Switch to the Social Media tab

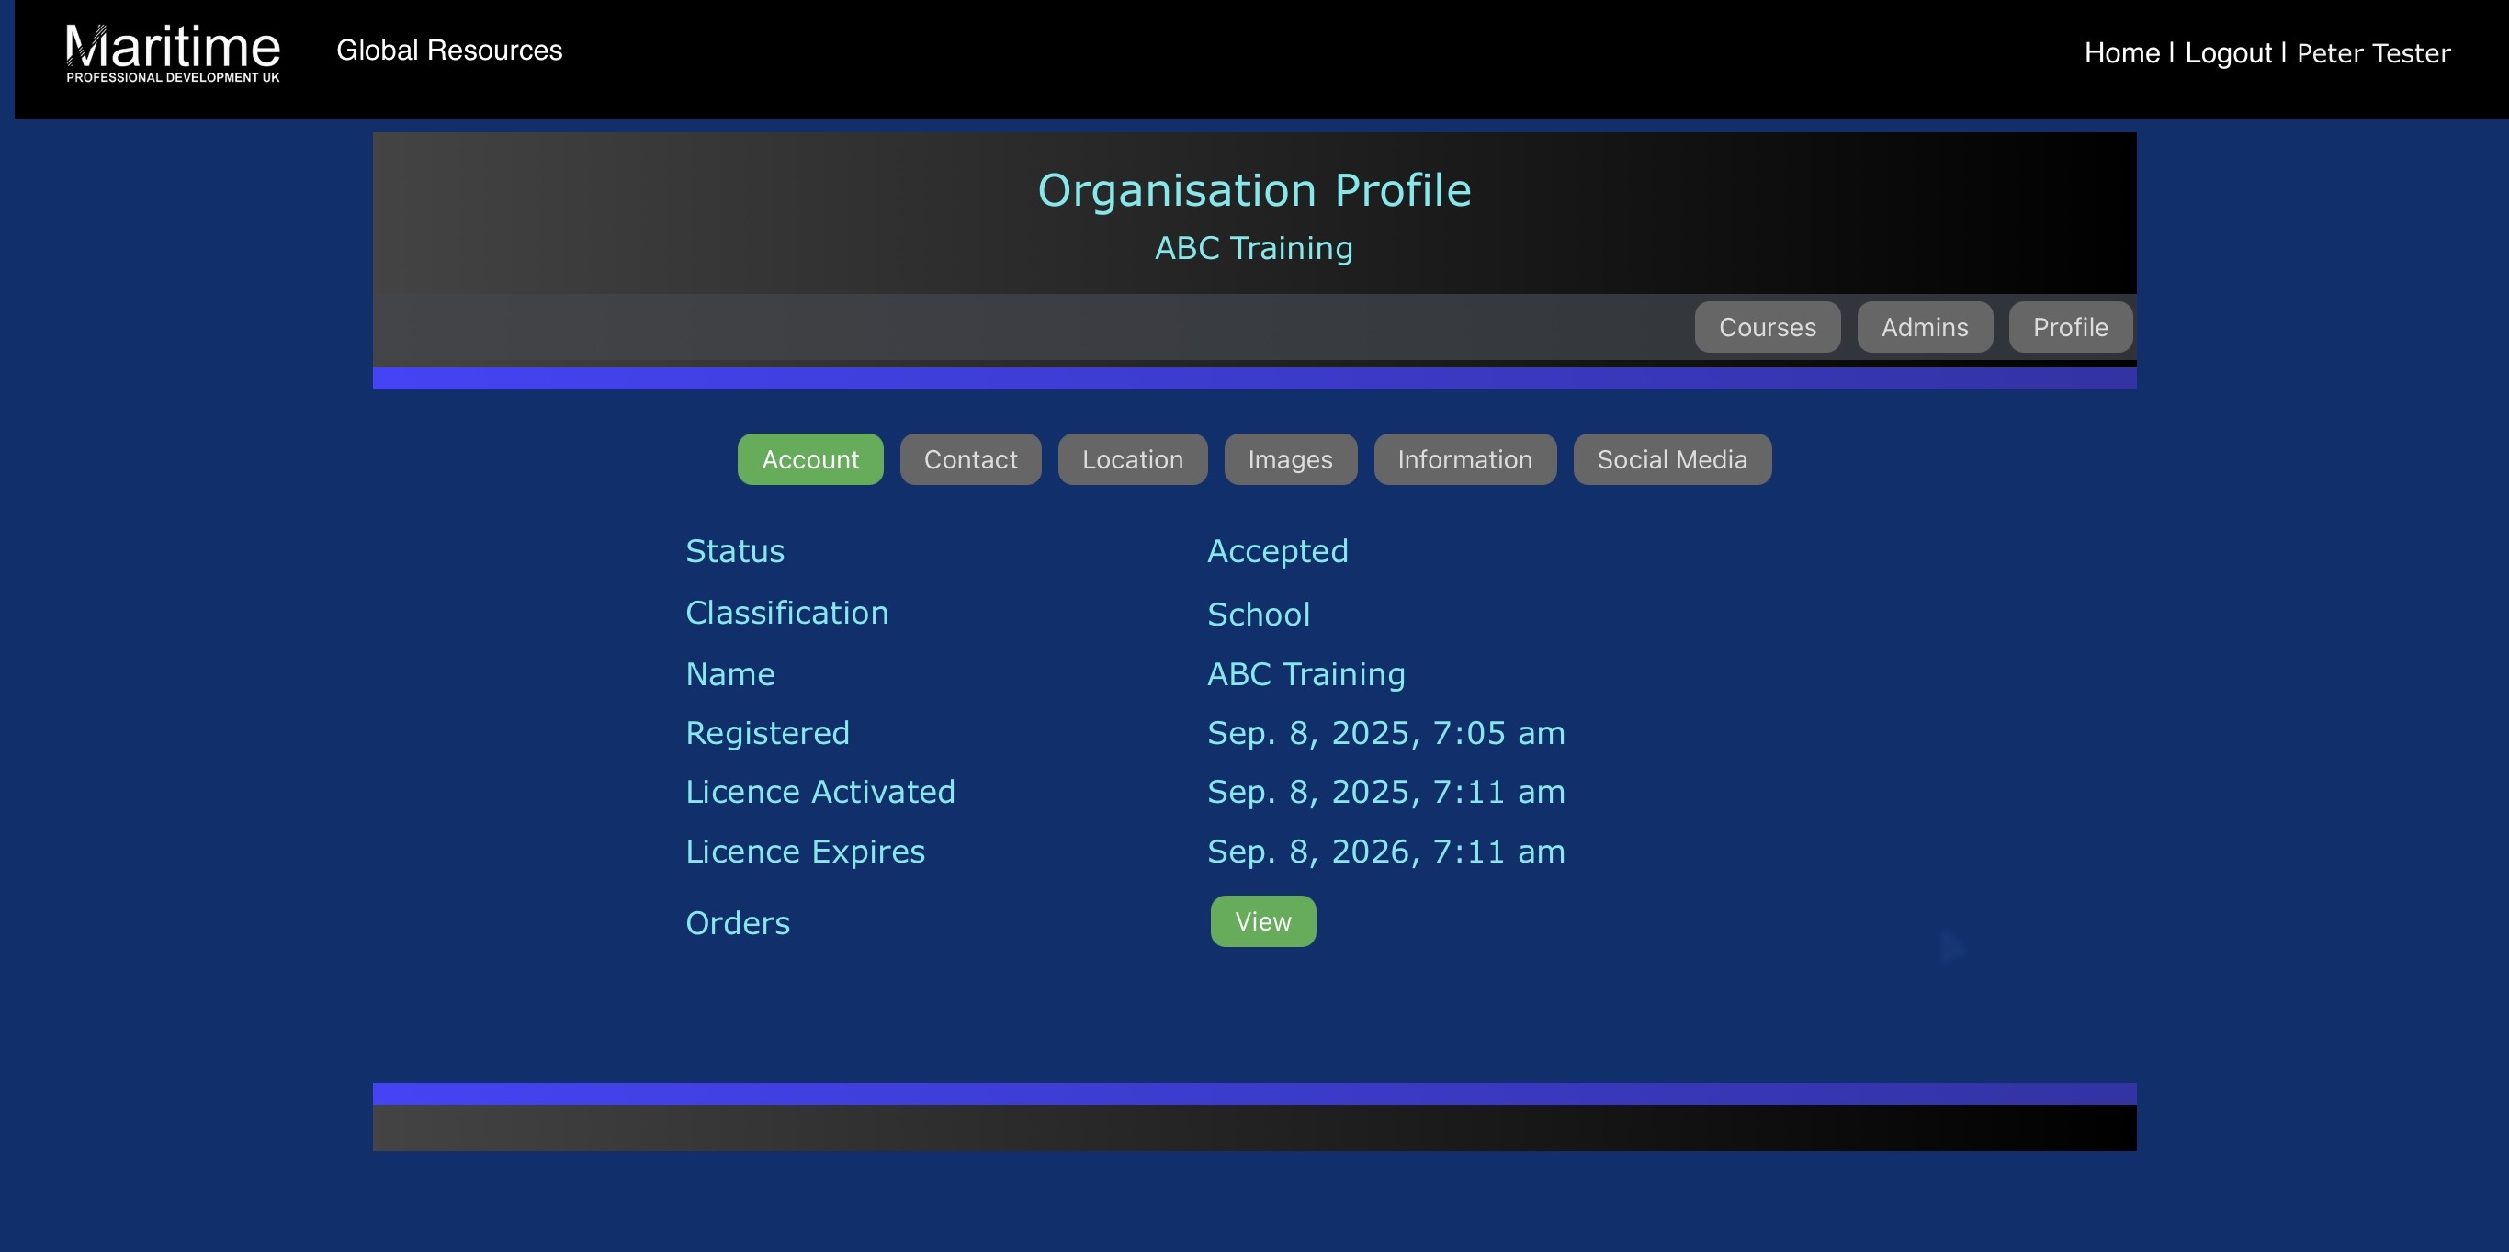tap(1671, 459)
